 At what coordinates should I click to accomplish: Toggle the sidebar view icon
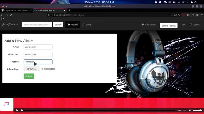tap(193, 15)
